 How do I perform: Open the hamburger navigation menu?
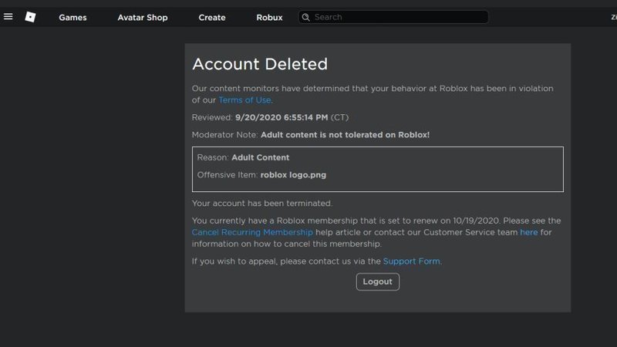coord(8,17)
